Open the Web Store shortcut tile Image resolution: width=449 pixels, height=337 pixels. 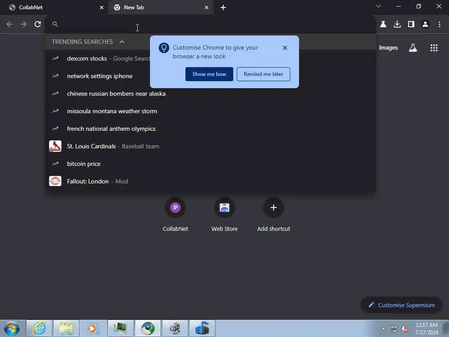(x=224, y=214)
